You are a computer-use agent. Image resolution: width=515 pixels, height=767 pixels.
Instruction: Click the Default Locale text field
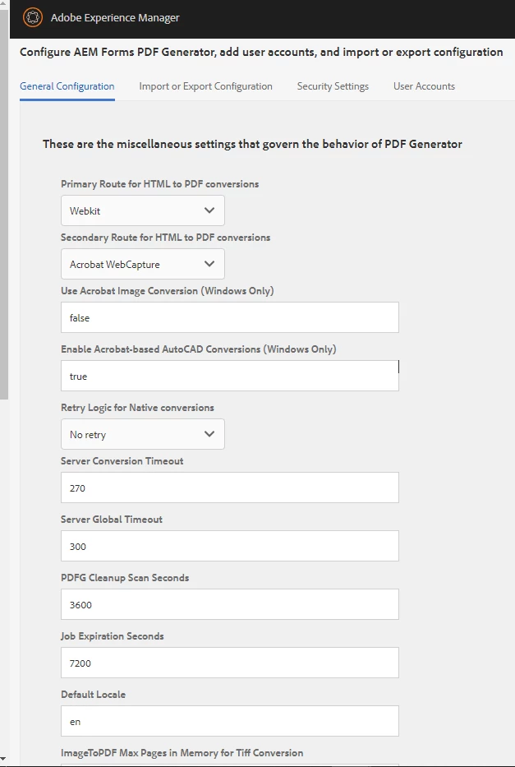230,721
